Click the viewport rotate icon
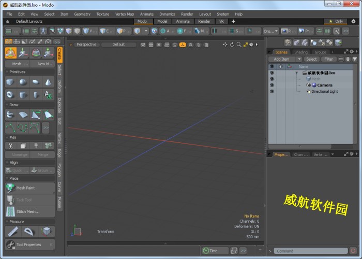Image resolution: width=362 pixels, height=259 pixels. click(232, 45)
